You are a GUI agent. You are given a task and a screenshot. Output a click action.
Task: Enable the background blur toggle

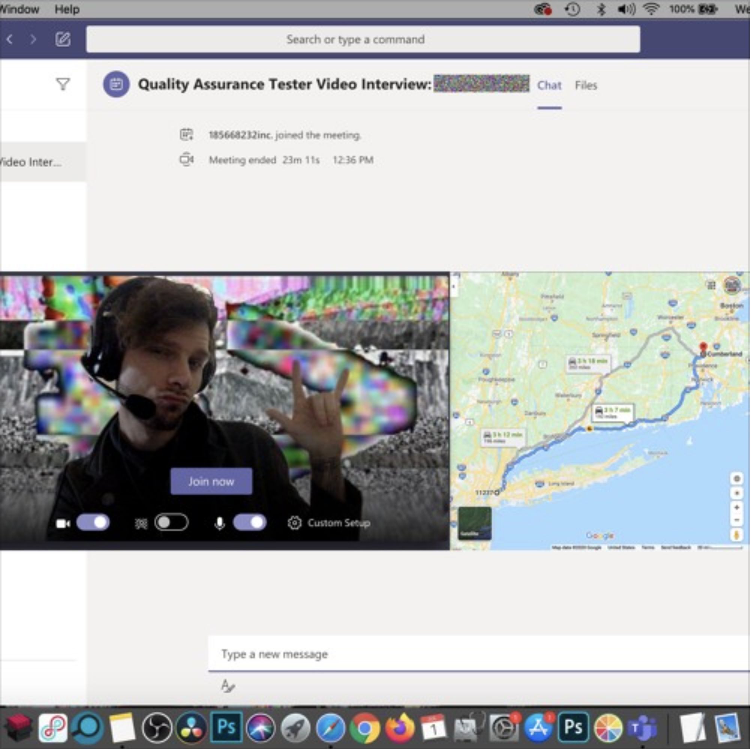171,523
